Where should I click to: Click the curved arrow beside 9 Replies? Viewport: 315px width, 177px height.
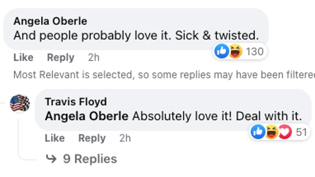[51, 159]
